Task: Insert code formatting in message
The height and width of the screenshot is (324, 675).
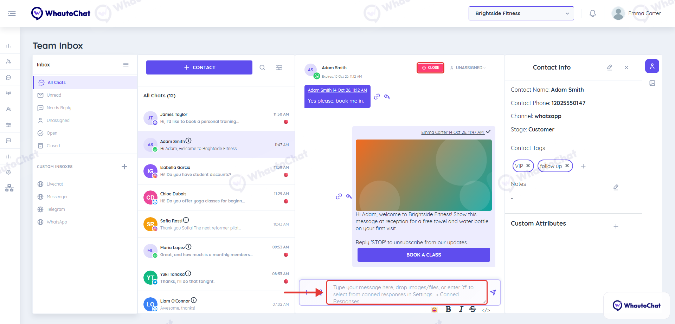Action: (486, 310)
